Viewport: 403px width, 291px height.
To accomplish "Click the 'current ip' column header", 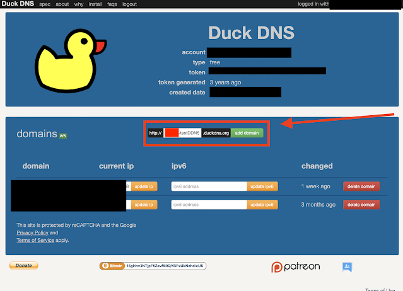I will pyautogui.click(x=116, y=166).
